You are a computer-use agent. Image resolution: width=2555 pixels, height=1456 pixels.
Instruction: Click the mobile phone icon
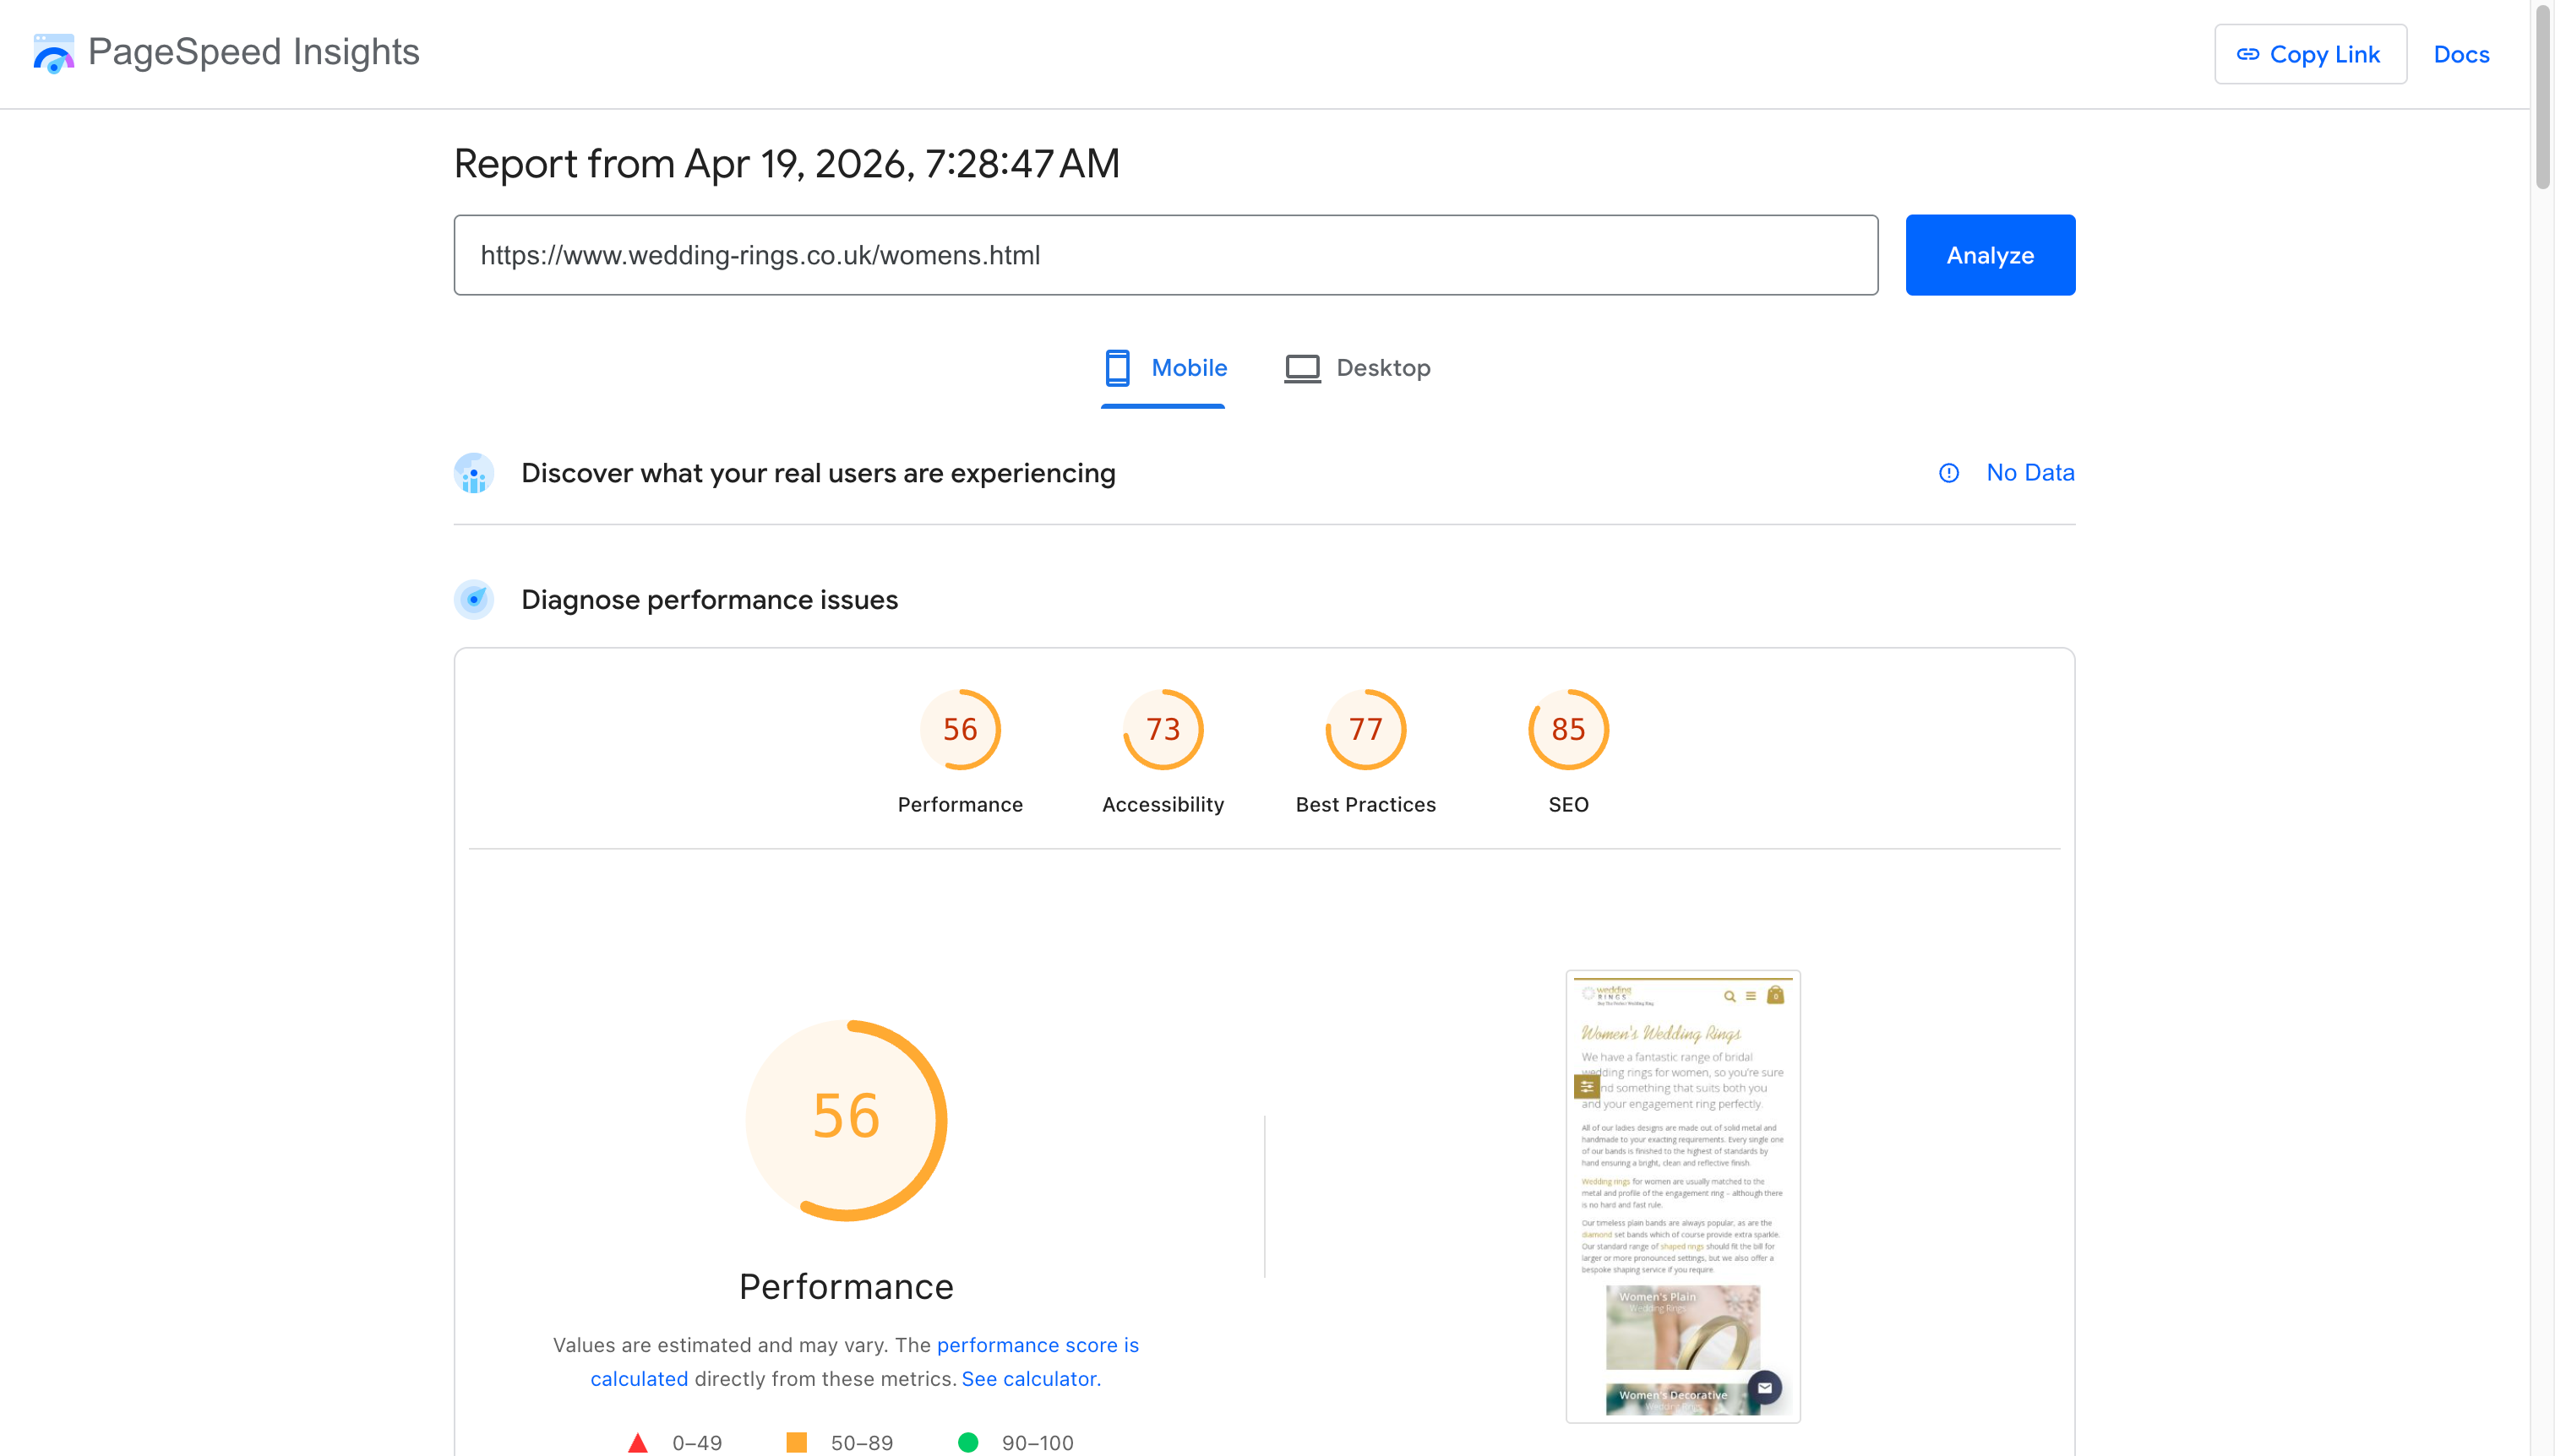pos(1118,367)
